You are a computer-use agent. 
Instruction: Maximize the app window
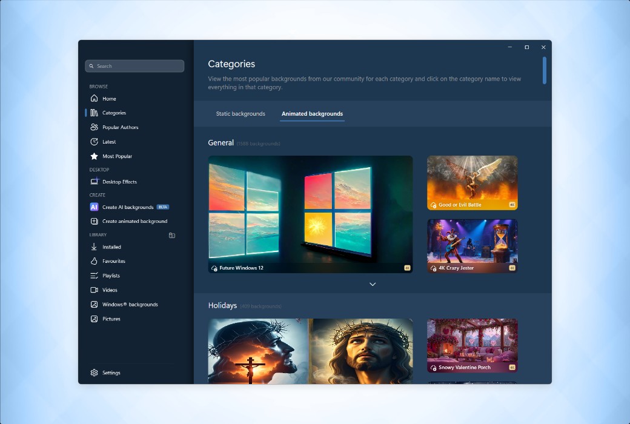click(527, 47)
